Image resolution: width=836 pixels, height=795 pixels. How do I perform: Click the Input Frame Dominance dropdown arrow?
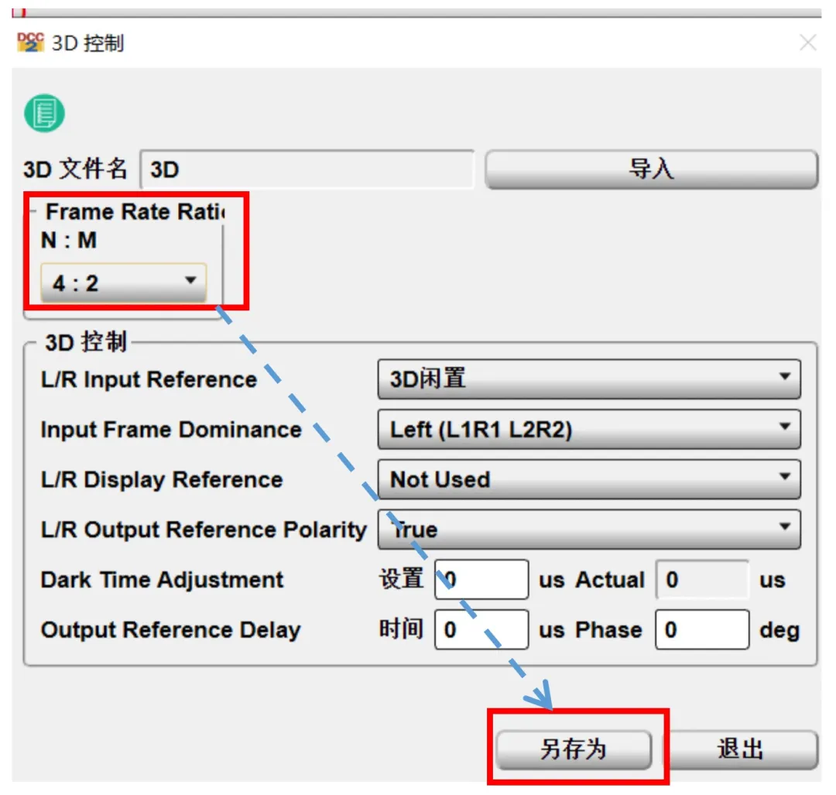(x=784, y=427)
